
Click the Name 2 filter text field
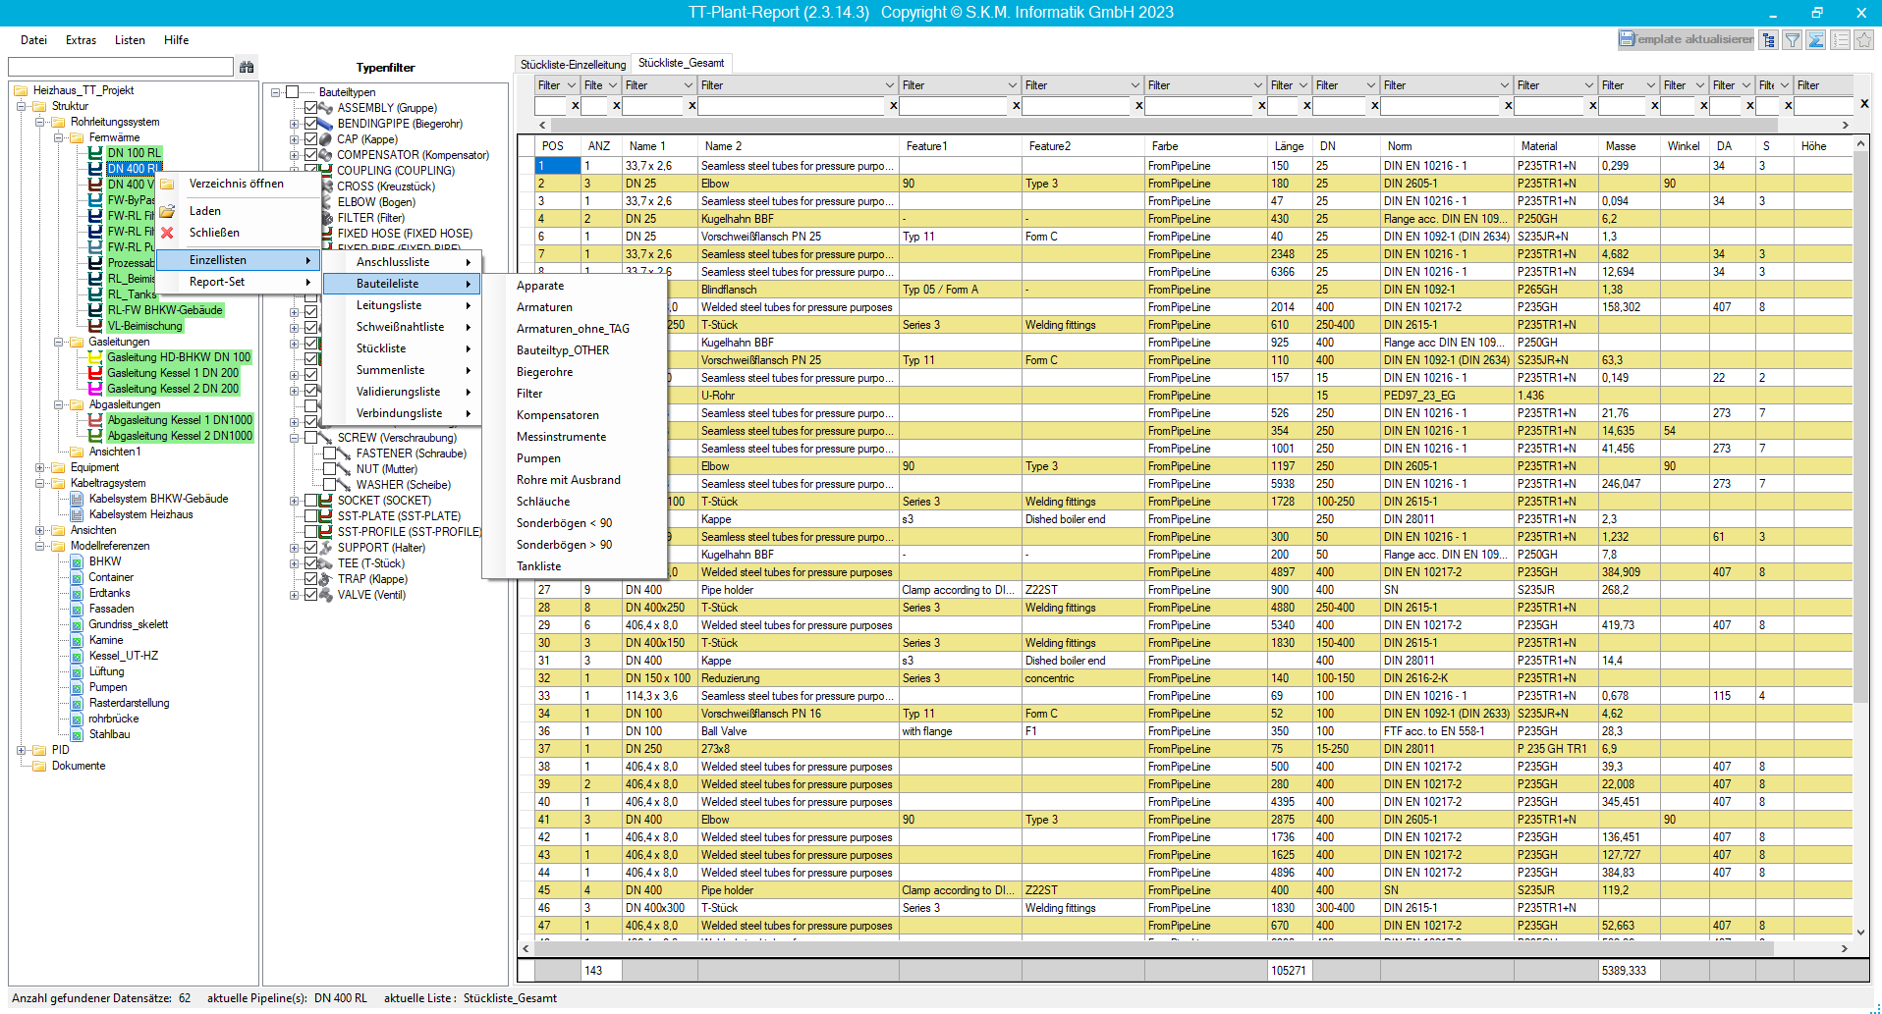click(792, 105)
